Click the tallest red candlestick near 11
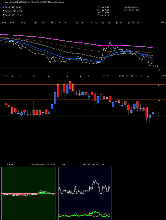The image size is (166, 220). tap(58, 91)
